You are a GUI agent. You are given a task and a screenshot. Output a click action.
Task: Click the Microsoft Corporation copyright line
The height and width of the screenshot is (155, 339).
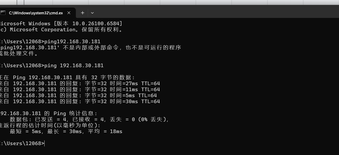[61, 30]
